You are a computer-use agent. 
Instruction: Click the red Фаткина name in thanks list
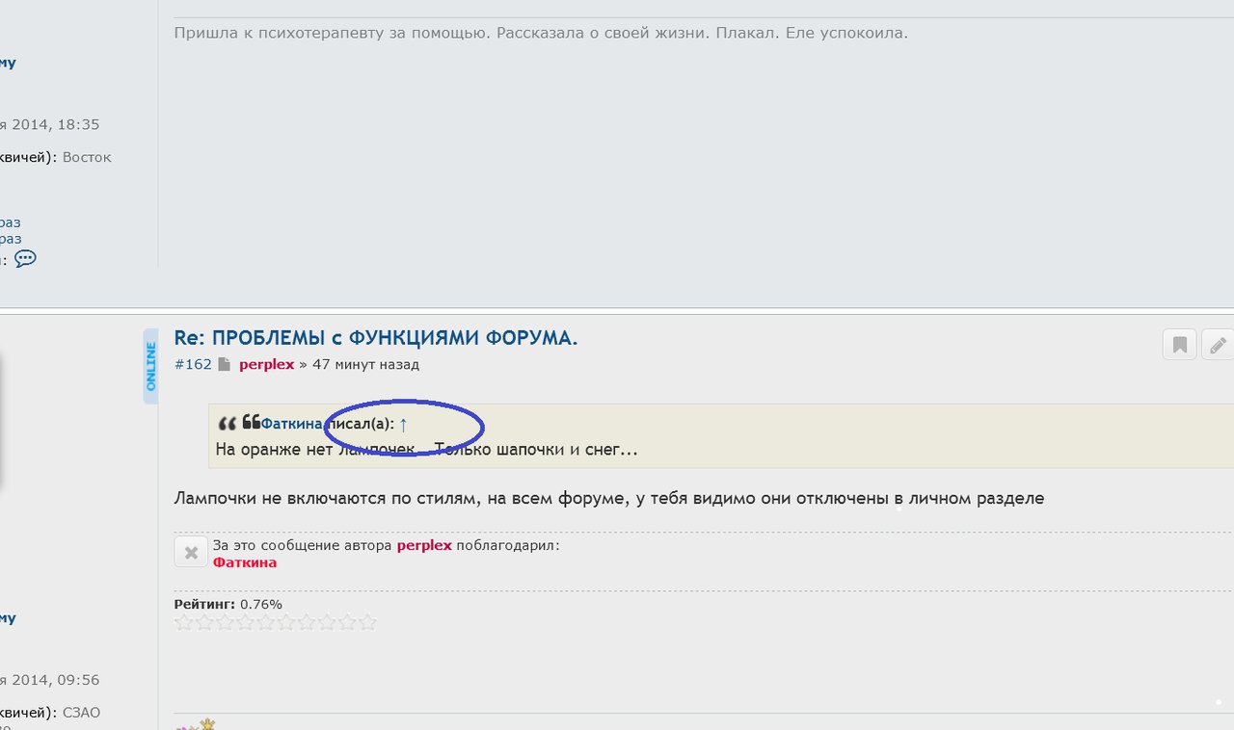pos(244,562)
